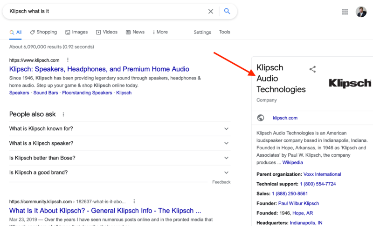373x226 pixels.
Task: Open the account profile avatar
Action: click(361, 12)
